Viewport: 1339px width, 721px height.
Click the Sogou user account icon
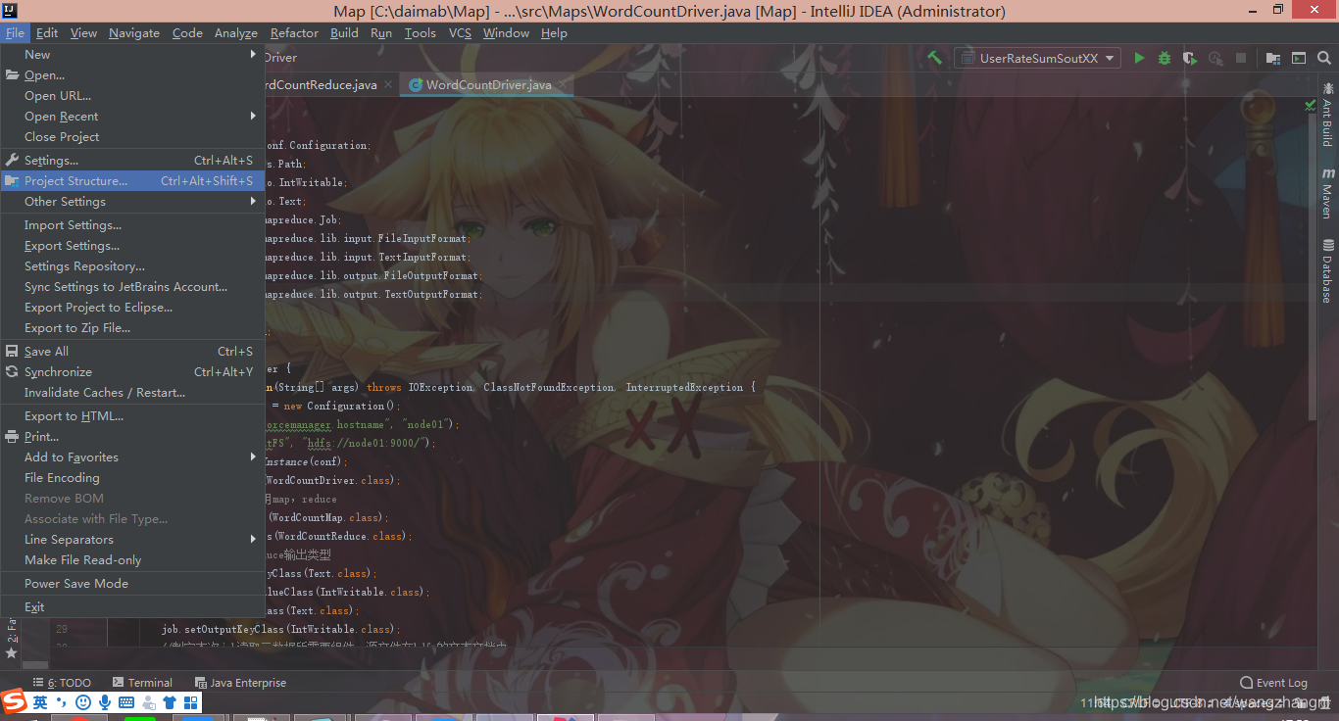point(148,702)
